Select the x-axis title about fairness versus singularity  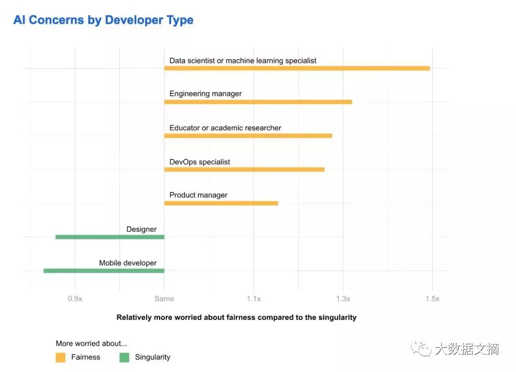(236, 318)
